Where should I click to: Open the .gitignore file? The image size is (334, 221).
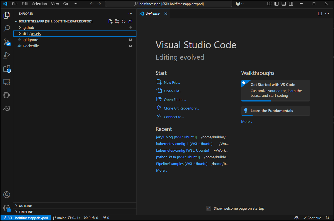click(75, 40)
